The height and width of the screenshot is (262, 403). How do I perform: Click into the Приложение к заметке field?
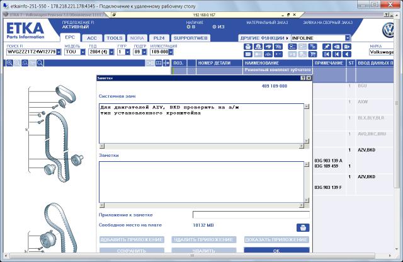click(251, 215)
